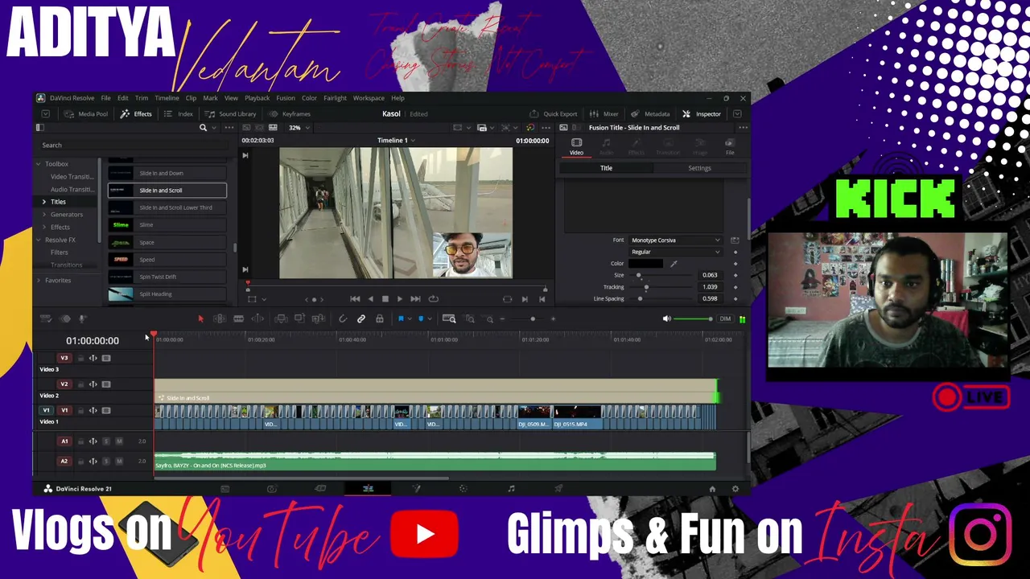Screen dimensions: 1030x579
Task: Open the Fusion menu
Action: tap(286, 98)
